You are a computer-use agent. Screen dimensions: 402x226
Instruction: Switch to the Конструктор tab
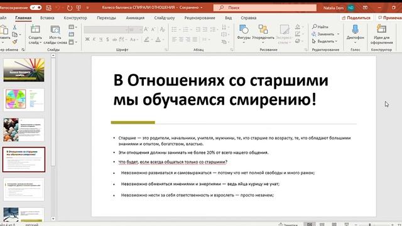click(75, 18)
